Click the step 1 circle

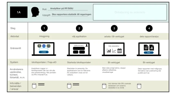click(44, 28)
